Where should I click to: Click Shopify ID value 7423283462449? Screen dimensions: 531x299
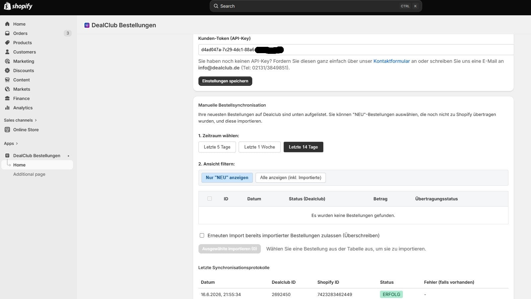coord(335,294)
